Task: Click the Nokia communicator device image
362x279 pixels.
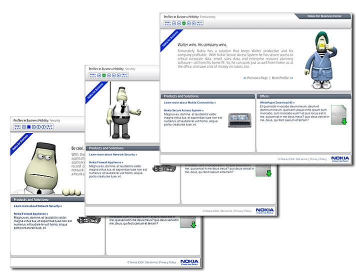Action: pos(239,120)
